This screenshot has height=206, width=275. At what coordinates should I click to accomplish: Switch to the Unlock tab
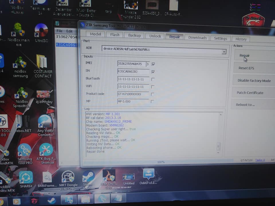pyautogui.click(x=155, y=36)
